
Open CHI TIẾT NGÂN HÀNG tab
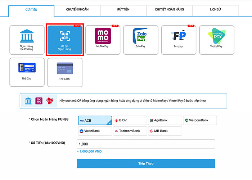[170, 11]
